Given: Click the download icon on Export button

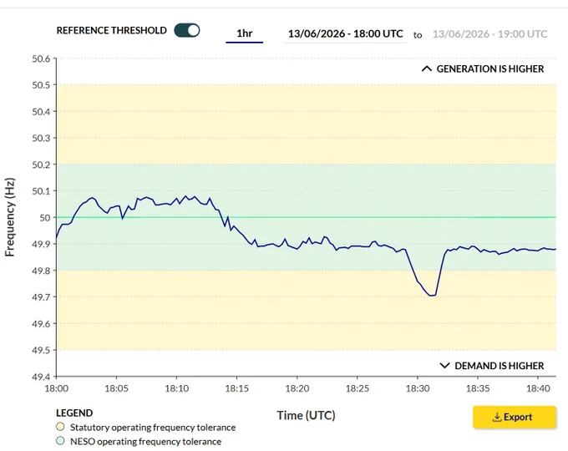Looking at the screenshot, I should click(x=497, y=418).
